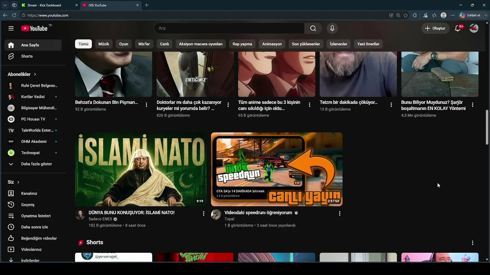Close the Stream - Kick Dashboard tab

[x=77, y=5]
